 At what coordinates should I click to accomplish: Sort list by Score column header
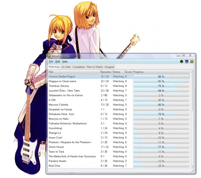128,72
